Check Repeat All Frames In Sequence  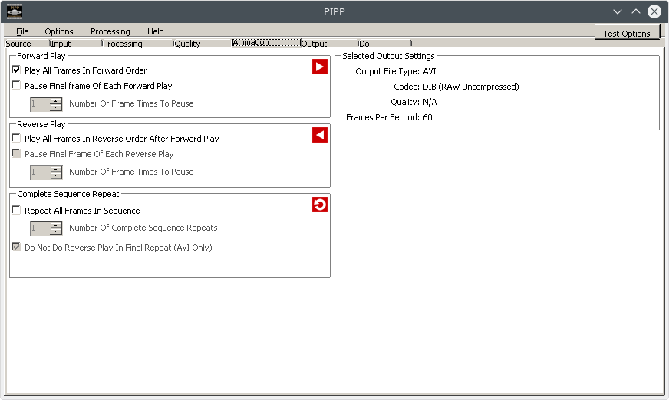click(16, 210)
